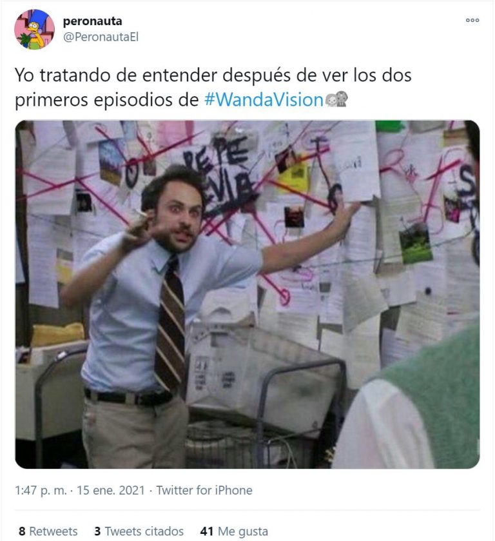Open the peronauta display name
Viewport: 495px width, 541px height.
tap(92, 21)
